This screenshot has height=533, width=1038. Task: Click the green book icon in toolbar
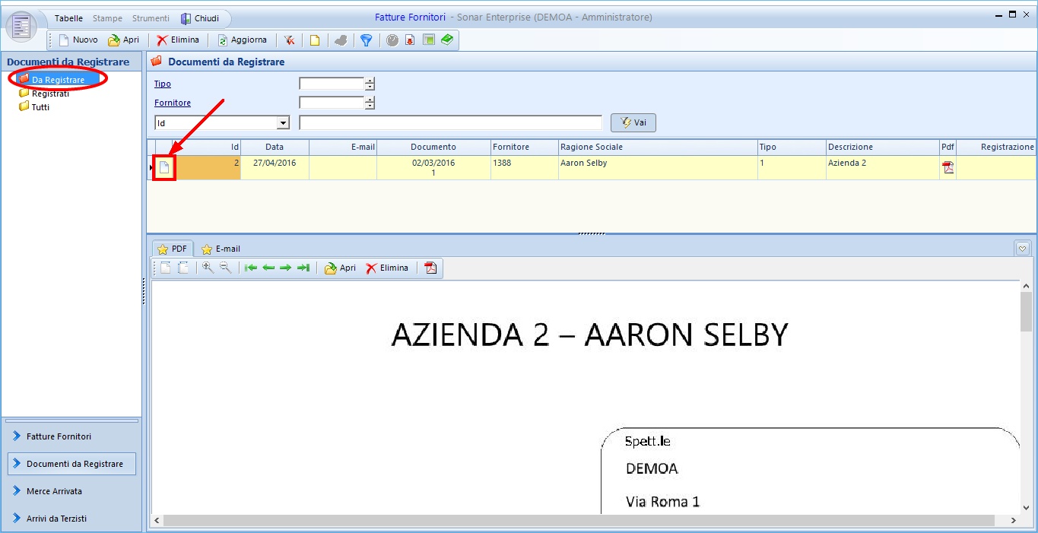point(447,40)
